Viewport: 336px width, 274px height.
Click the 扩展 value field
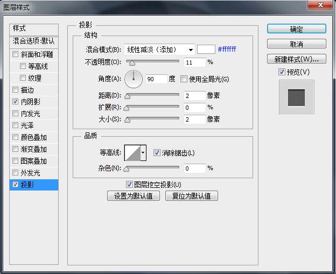(x=195, y=107)
